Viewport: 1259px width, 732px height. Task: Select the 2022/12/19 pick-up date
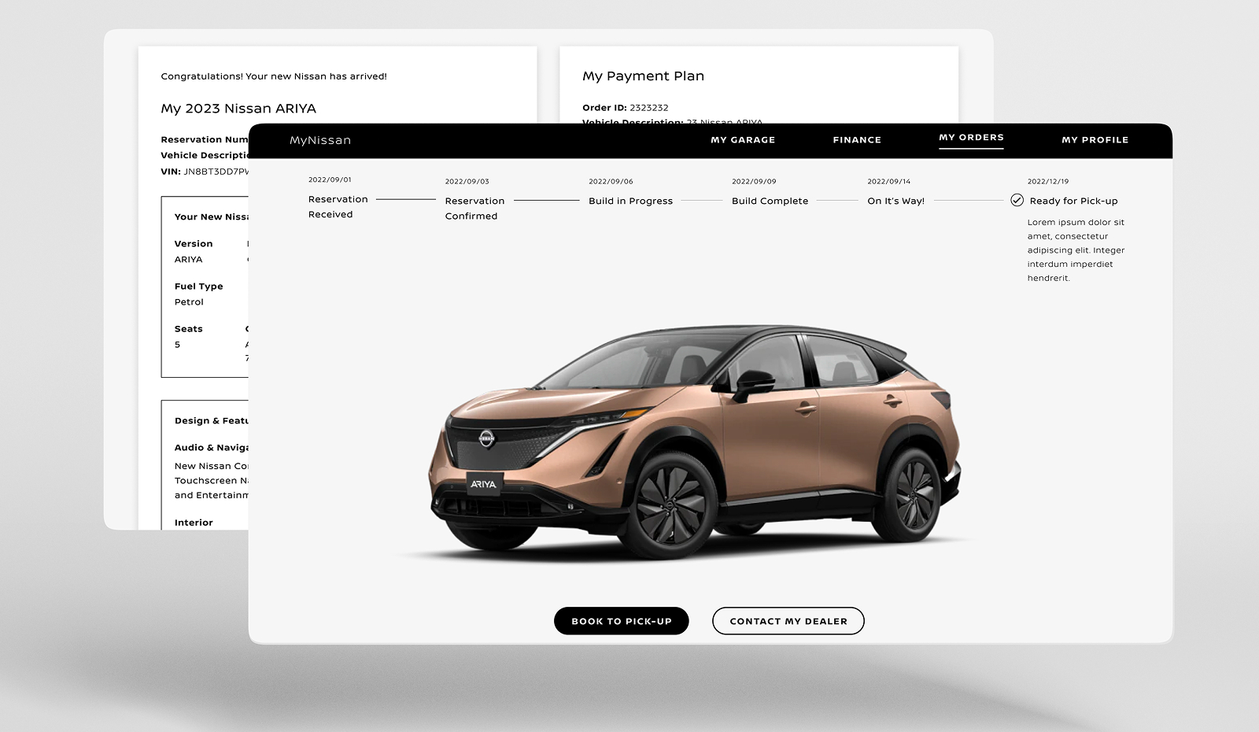[x=1048, y=180]
